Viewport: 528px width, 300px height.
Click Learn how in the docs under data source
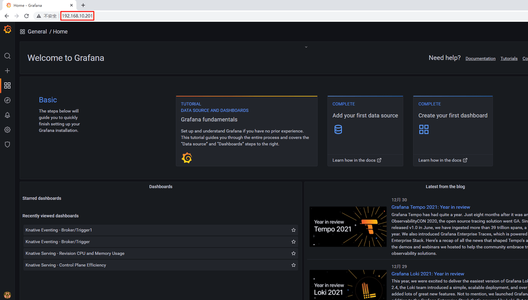point(357,160)
